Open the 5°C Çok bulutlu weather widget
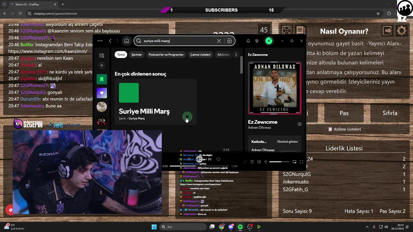This screenshot has height=232, width=413. coord(15,227)
